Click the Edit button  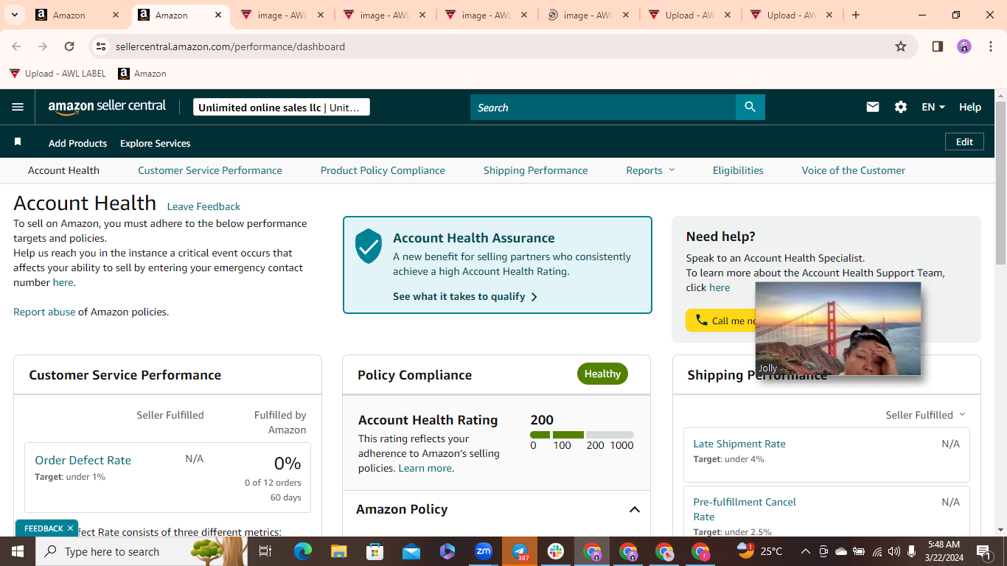pyautogui.click(x=964, y=141)
